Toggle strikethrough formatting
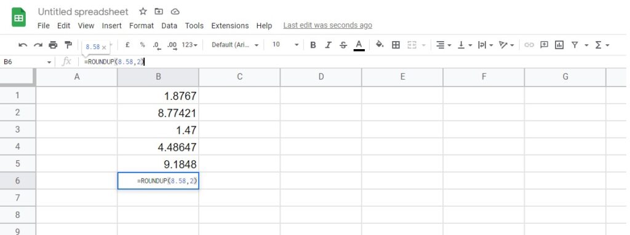Image resolution: width=630 pixels, height=235 pixels. coord(343,45)
